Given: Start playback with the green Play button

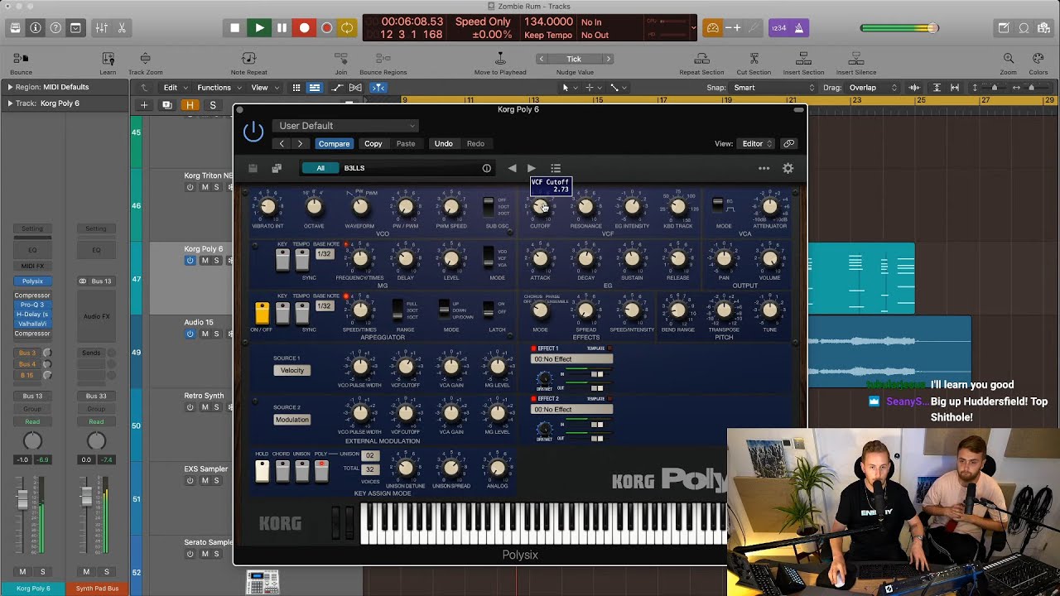Looking at the screenshot, I should (x=259, y=27).
